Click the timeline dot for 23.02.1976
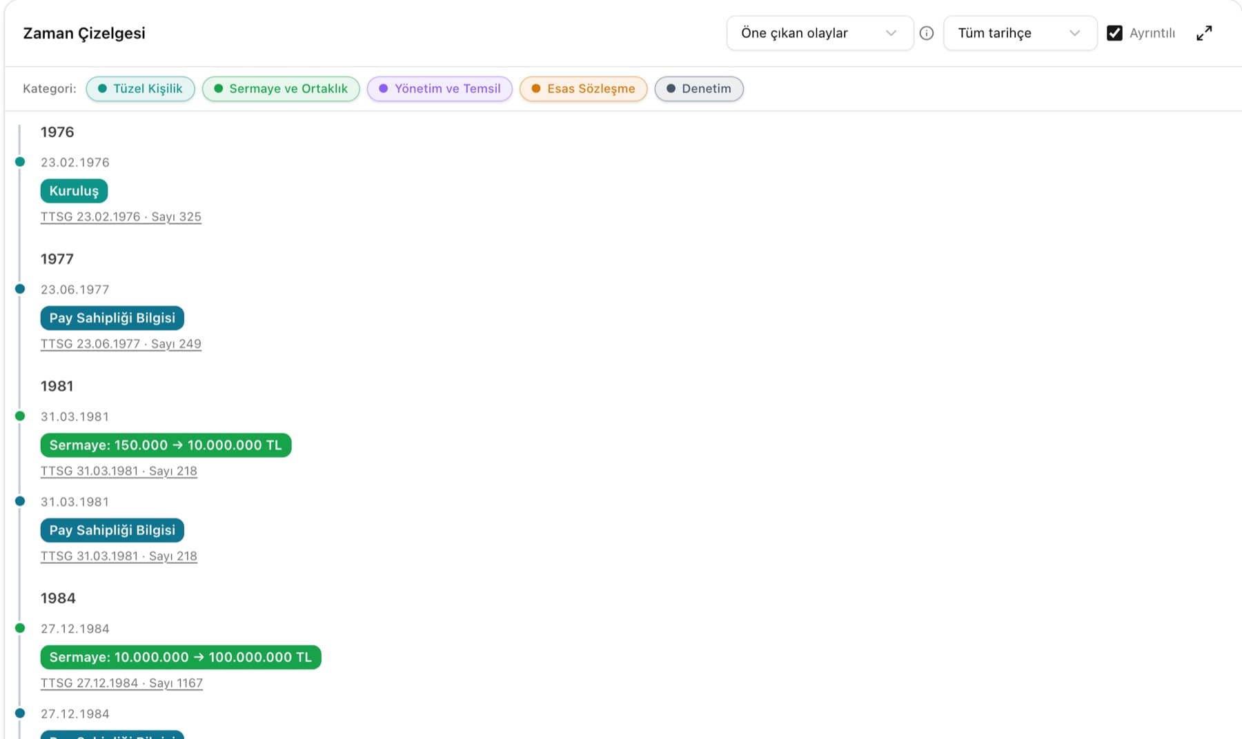The width and height of the screenshot is (1242, 739). (20, 162)
